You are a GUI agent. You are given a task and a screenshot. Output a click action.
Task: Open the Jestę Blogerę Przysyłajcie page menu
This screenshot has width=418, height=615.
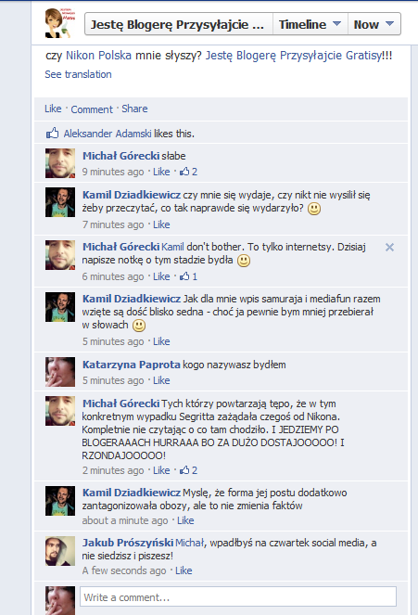point(179,24)
